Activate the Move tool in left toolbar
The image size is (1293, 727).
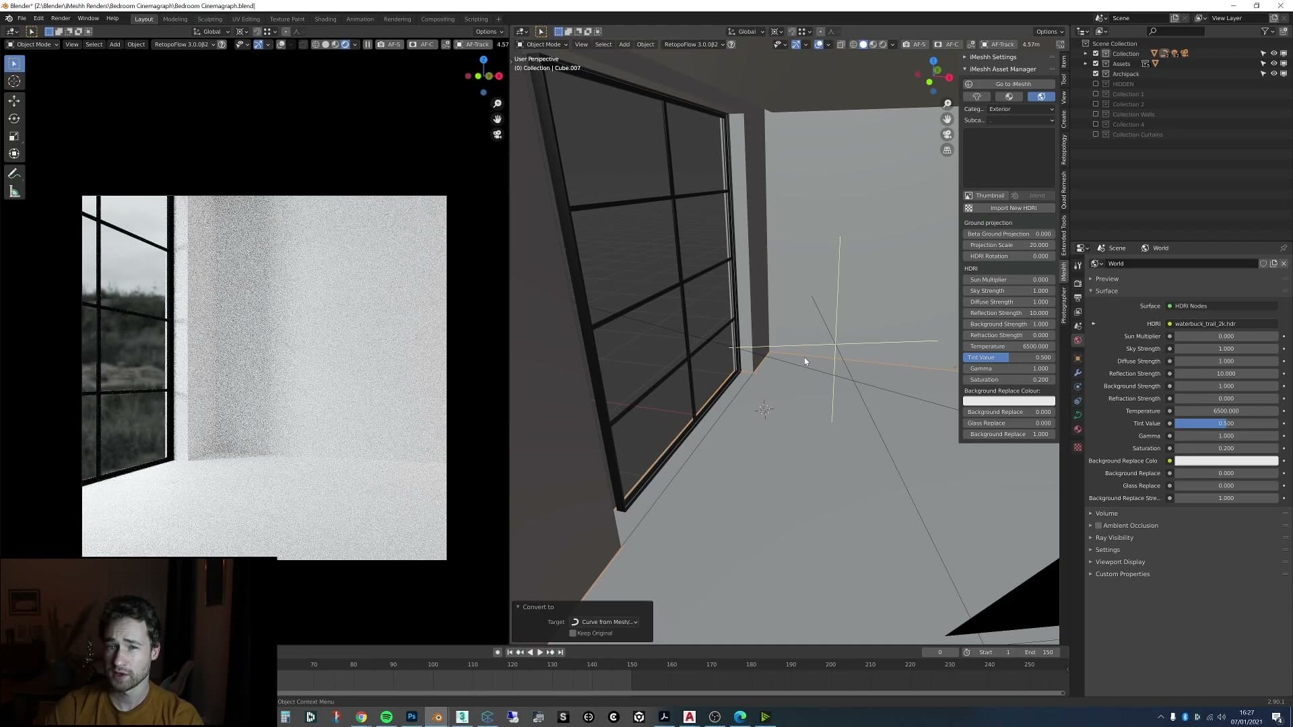point(14,101)
